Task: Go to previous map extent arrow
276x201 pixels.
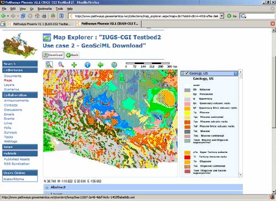Action: tap(100, 65)
